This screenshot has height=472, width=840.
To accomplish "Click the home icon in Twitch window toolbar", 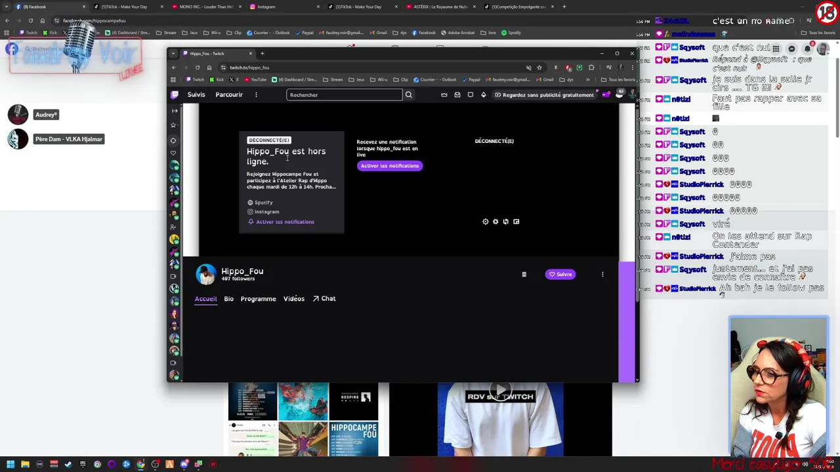I will tap(209, 68).
